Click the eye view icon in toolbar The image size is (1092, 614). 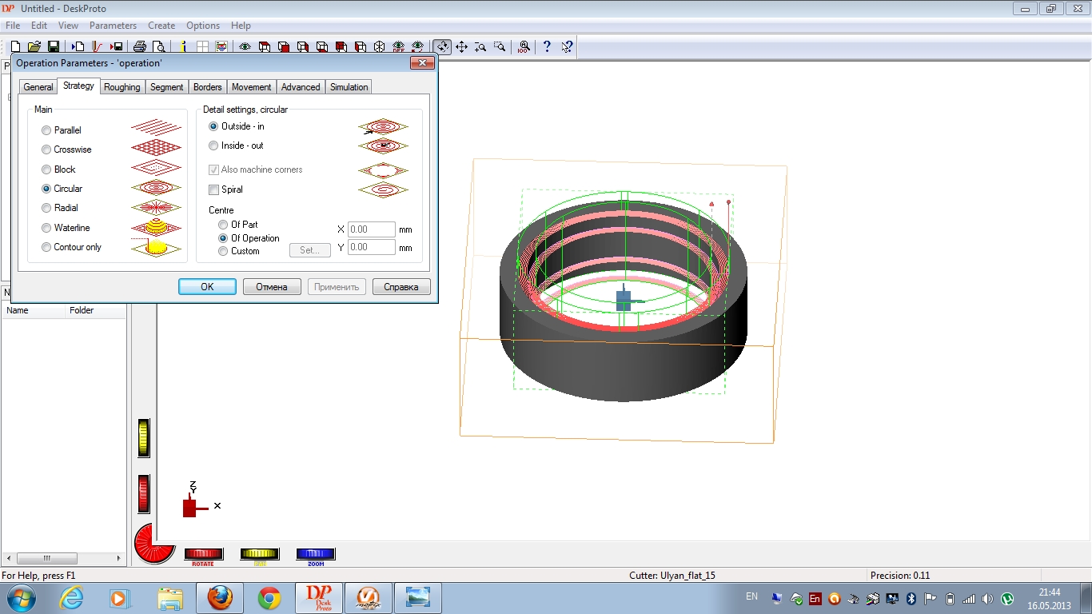[x=245, y=47]
